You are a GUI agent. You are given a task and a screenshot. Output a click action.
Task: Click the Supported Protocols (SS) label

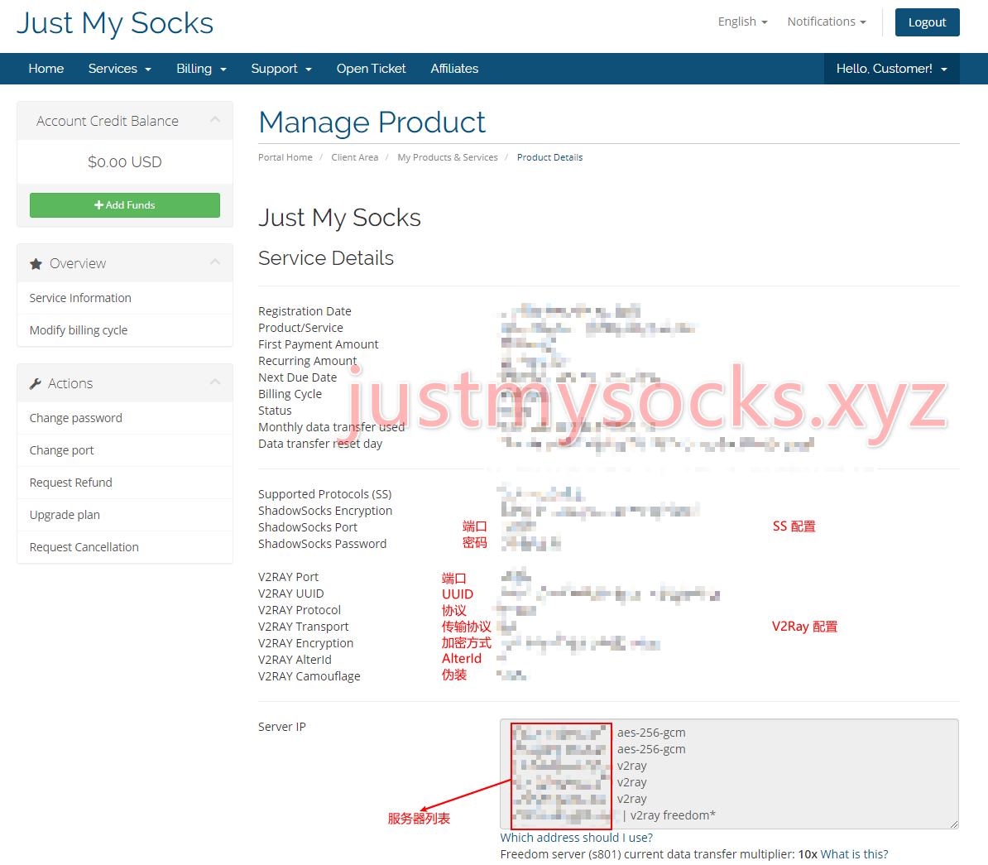[324, 493]
